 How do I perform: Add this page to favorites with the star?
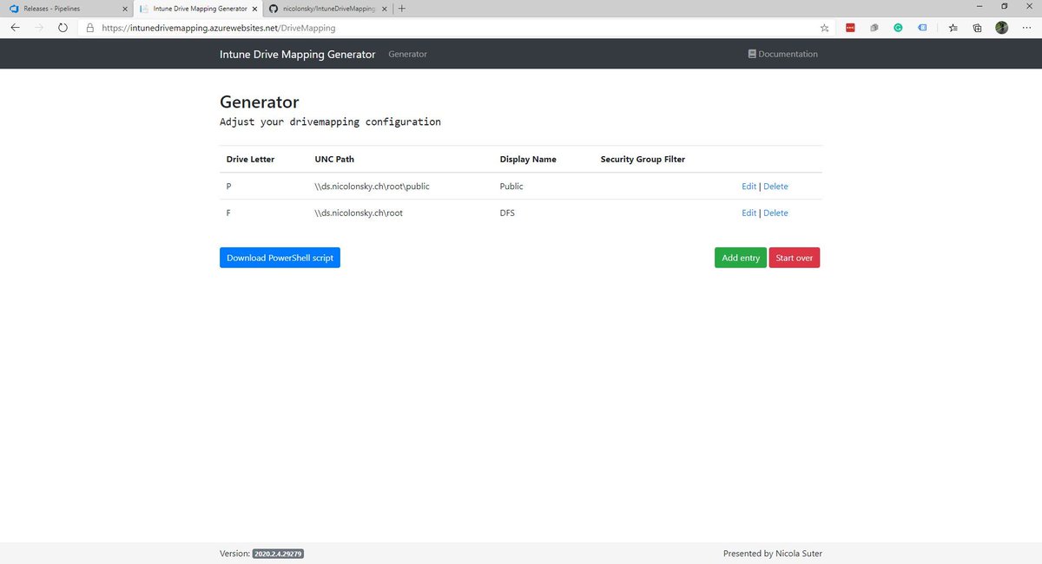tap(824, 28)
